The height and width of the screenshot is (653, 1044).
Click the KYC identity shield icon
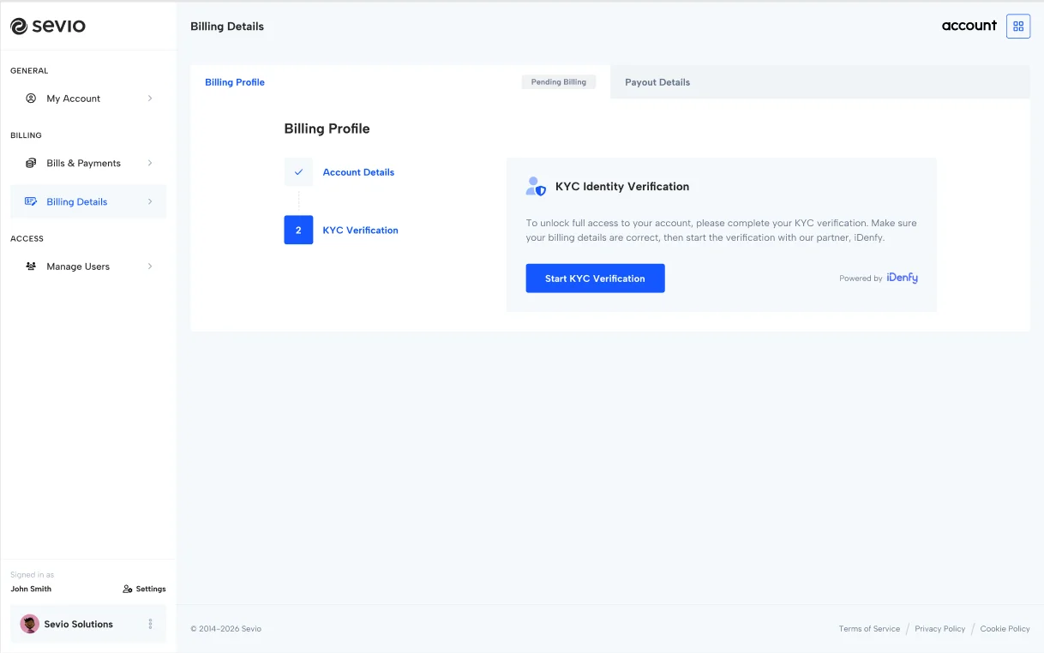536,186
